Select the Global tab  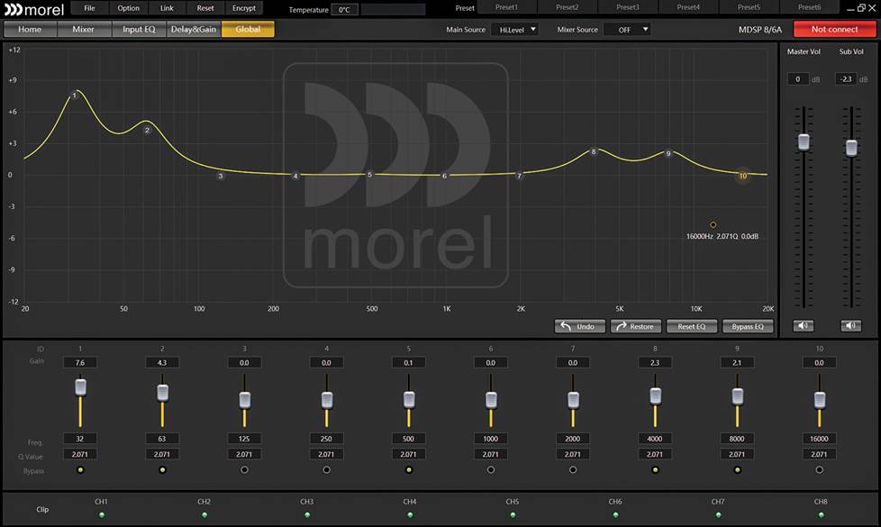(x=248, y=29)
